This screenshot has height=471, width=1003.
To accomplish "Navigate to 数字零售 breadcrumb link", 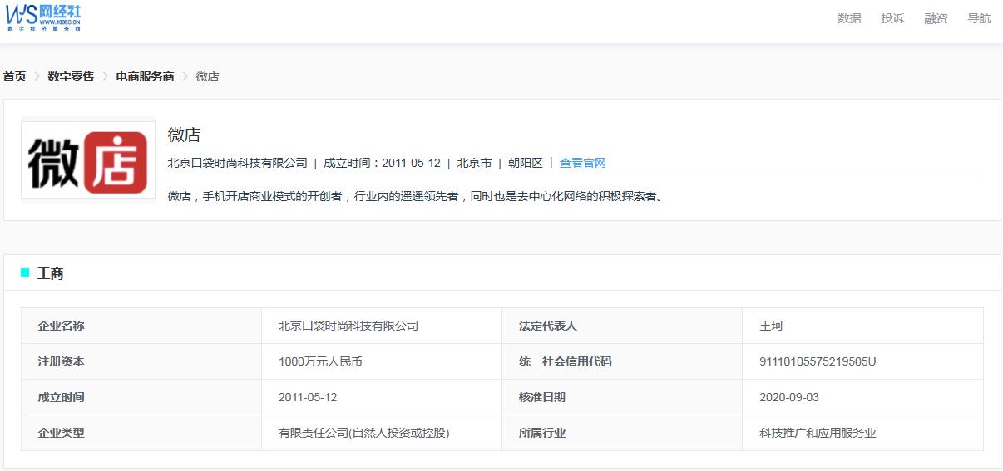I will [71, 76].
